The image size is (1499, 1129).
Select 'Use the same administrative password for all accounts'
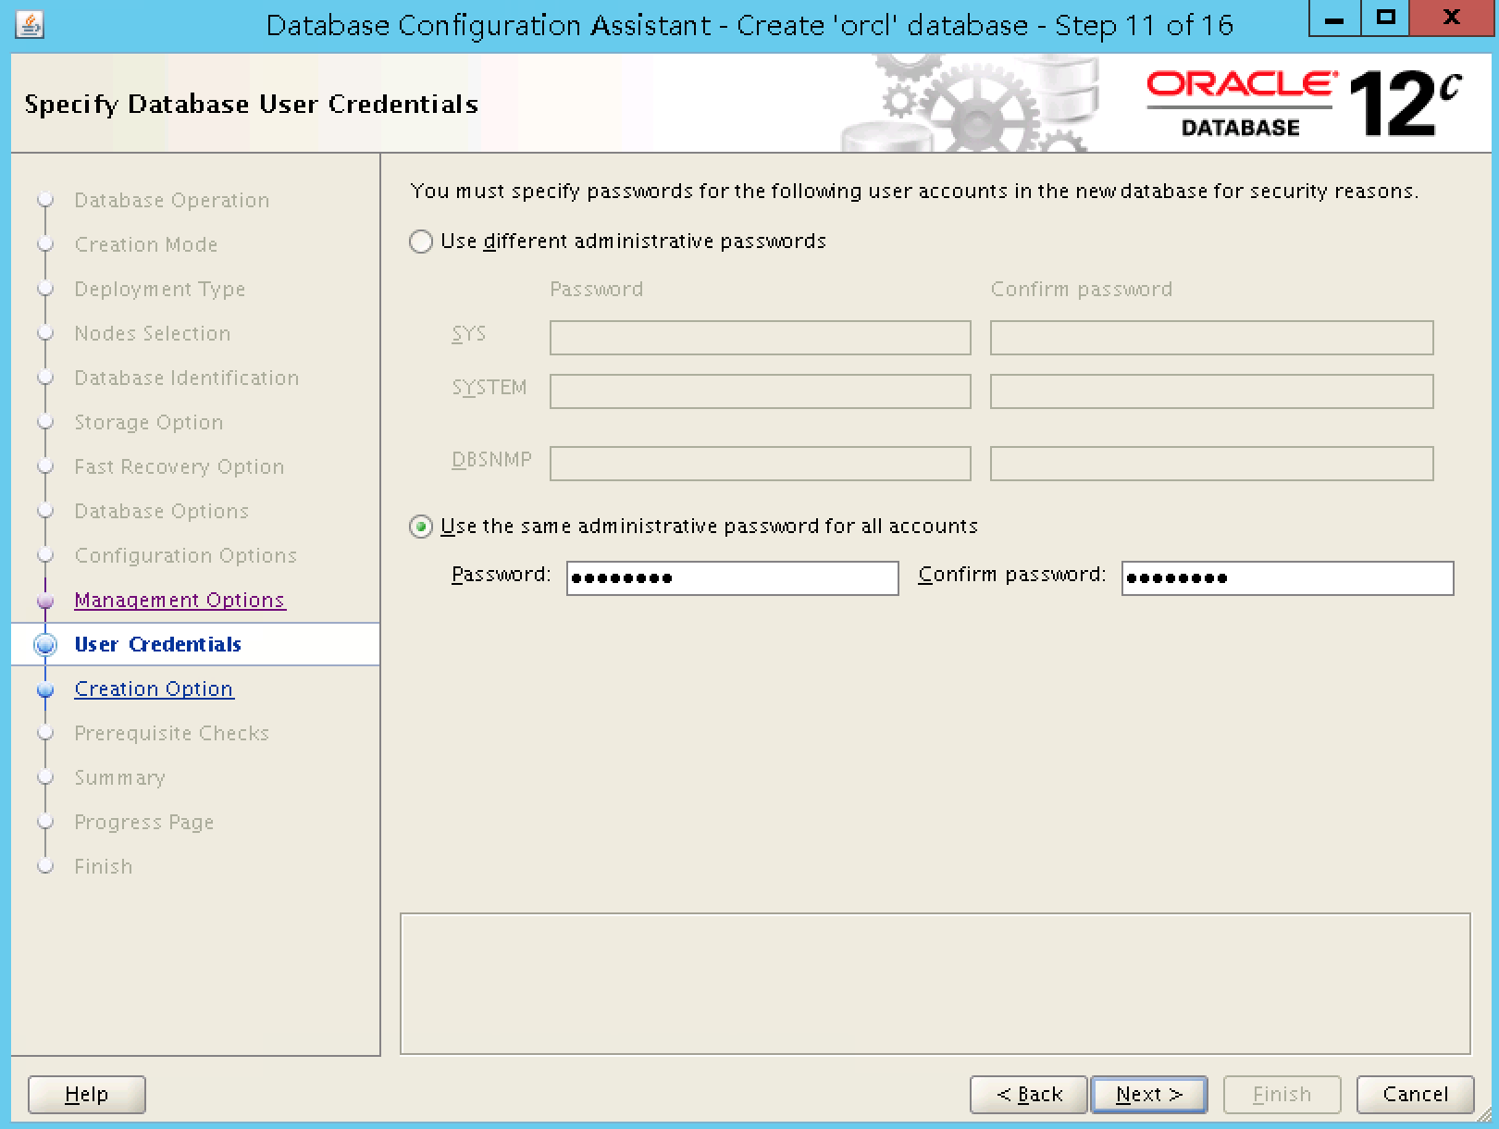[x=421, y=526]
